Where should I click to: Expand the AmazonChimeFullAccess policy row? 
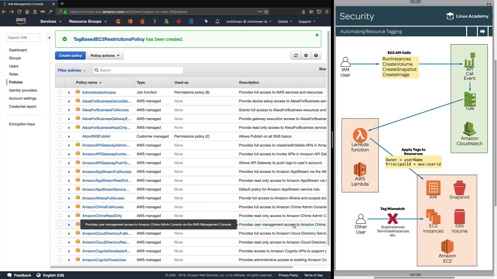69,207
